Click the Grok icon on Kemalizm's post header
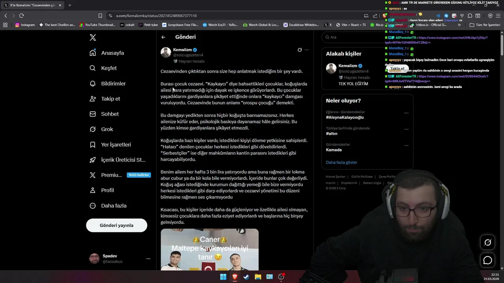This screenshot has width=504, height=283. pos(300,50)
